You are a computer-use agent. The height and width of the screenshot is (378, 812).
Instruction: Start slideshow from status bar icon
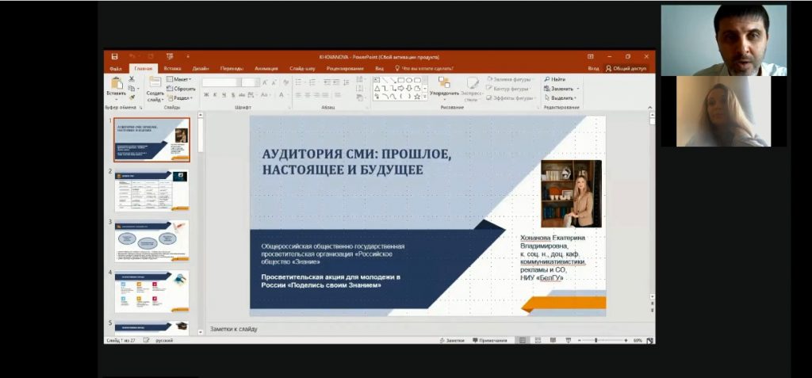click(x=568, y=340)
